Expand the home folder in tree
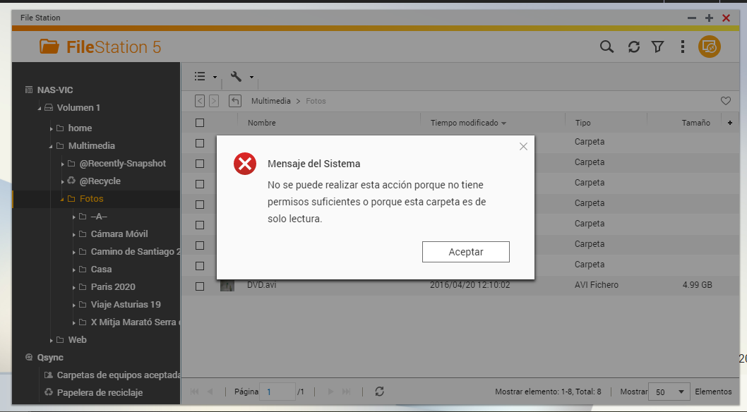The height and width of the screenshot is (412, 747). [x=52, y=128]
